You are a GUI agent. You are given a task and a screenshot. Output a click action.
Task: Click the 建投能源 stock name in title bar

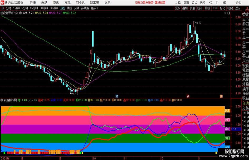click(x=160, y=3)
